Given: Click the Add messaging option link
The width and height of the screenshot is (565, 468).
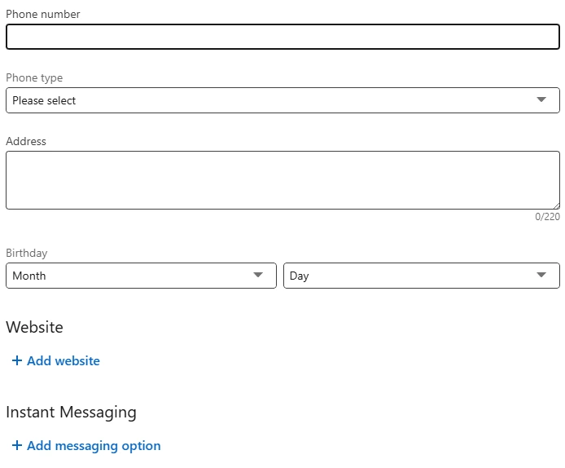Looking at the screenshot, I should point(94,446).
